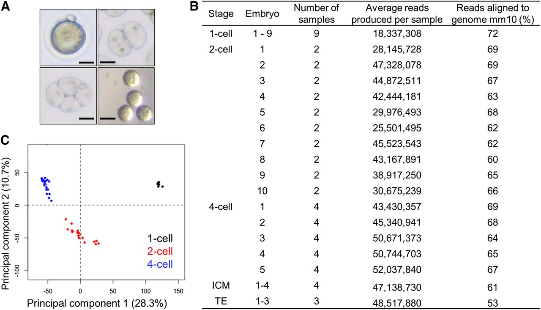Click the 1-cell embryo micrograph
Viewport: 541px width, 310px height.
pos(68,38)
